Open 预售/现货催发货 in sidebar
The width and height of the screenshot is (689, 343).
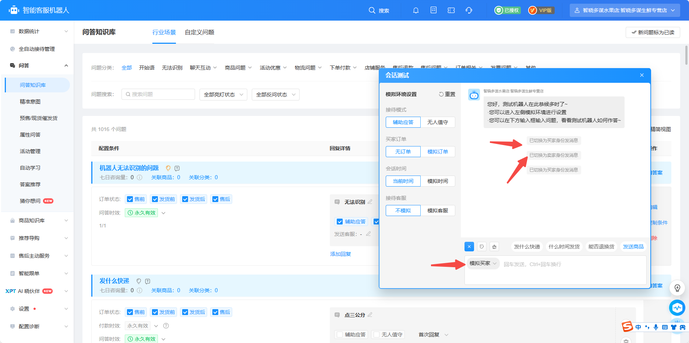pos(39,118)
